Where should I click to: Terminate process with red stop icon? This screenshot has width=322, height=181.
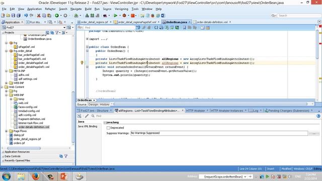(133, 16)
